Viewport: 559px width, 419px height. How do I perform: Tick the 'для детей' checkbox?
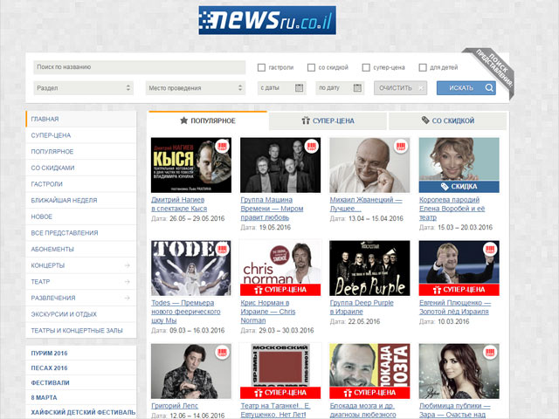(x=423, y=67)
